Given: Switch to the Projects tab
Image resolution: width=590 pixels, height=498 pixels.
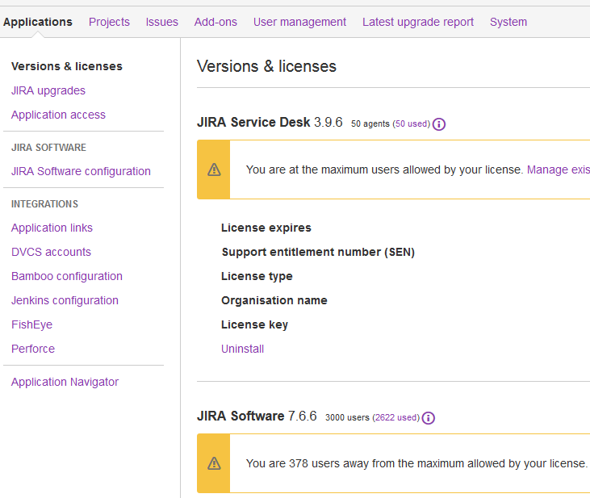Looking at the screenshot, I should (x=109, y=22).
